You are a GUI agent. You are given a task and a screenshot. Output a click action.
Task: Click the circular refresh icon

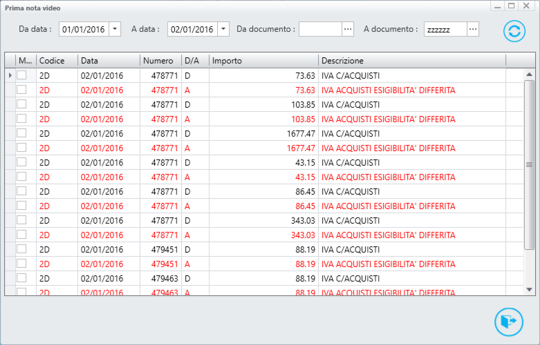tap(514, 31)
